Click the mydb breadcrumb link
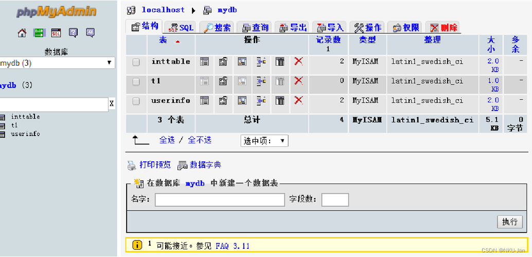Image resolution: width=532 pixels, height=257 pixels. (x=227, y=10)
